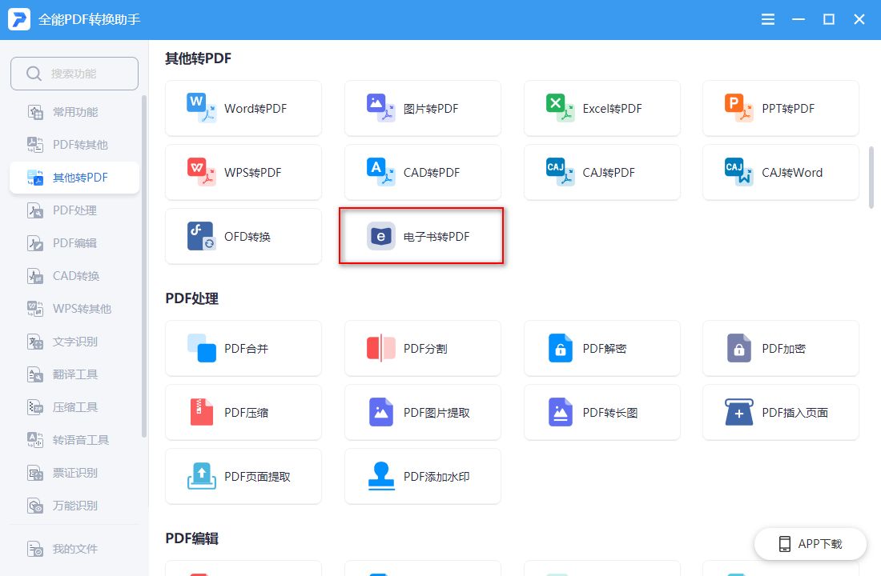
Task: Click the phone icon on APP下载
Action: click(x=784, y=544)
